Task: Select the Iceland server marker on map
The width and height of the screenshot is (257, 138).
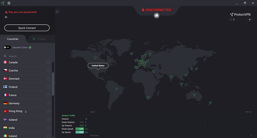Action: coord(132,54)
